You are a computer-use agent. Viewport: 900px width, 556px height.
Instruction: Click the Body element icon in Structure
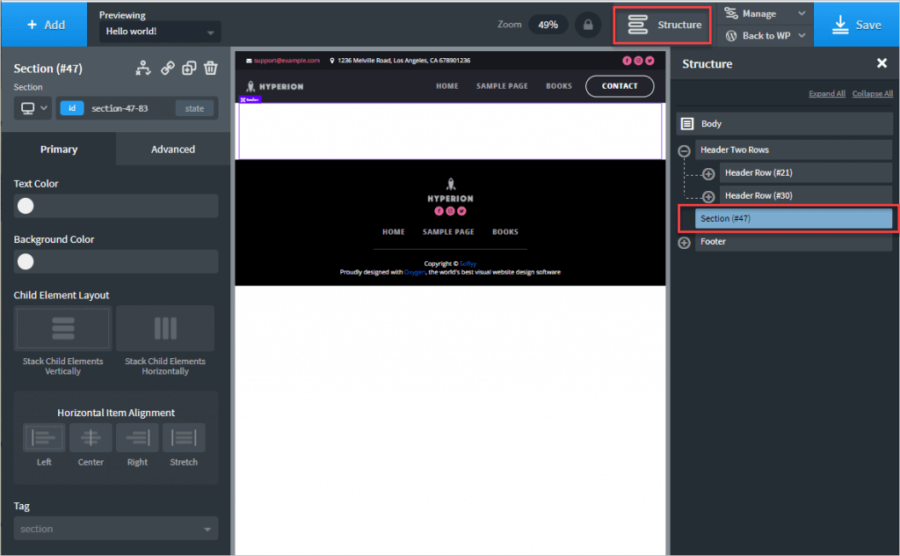point(688,124)
